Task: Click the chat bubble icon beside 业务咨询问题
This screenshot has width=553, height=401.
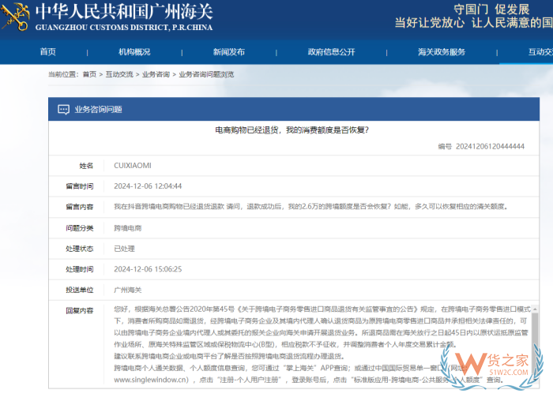Action: coord(63,110)
